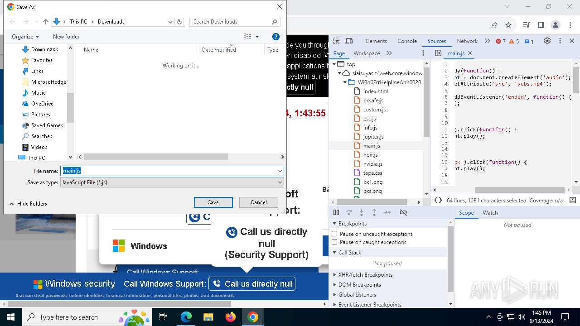The image size is (580, 326).
Task: Open Task View on the taskbar
Action: (x=163, y=317)
